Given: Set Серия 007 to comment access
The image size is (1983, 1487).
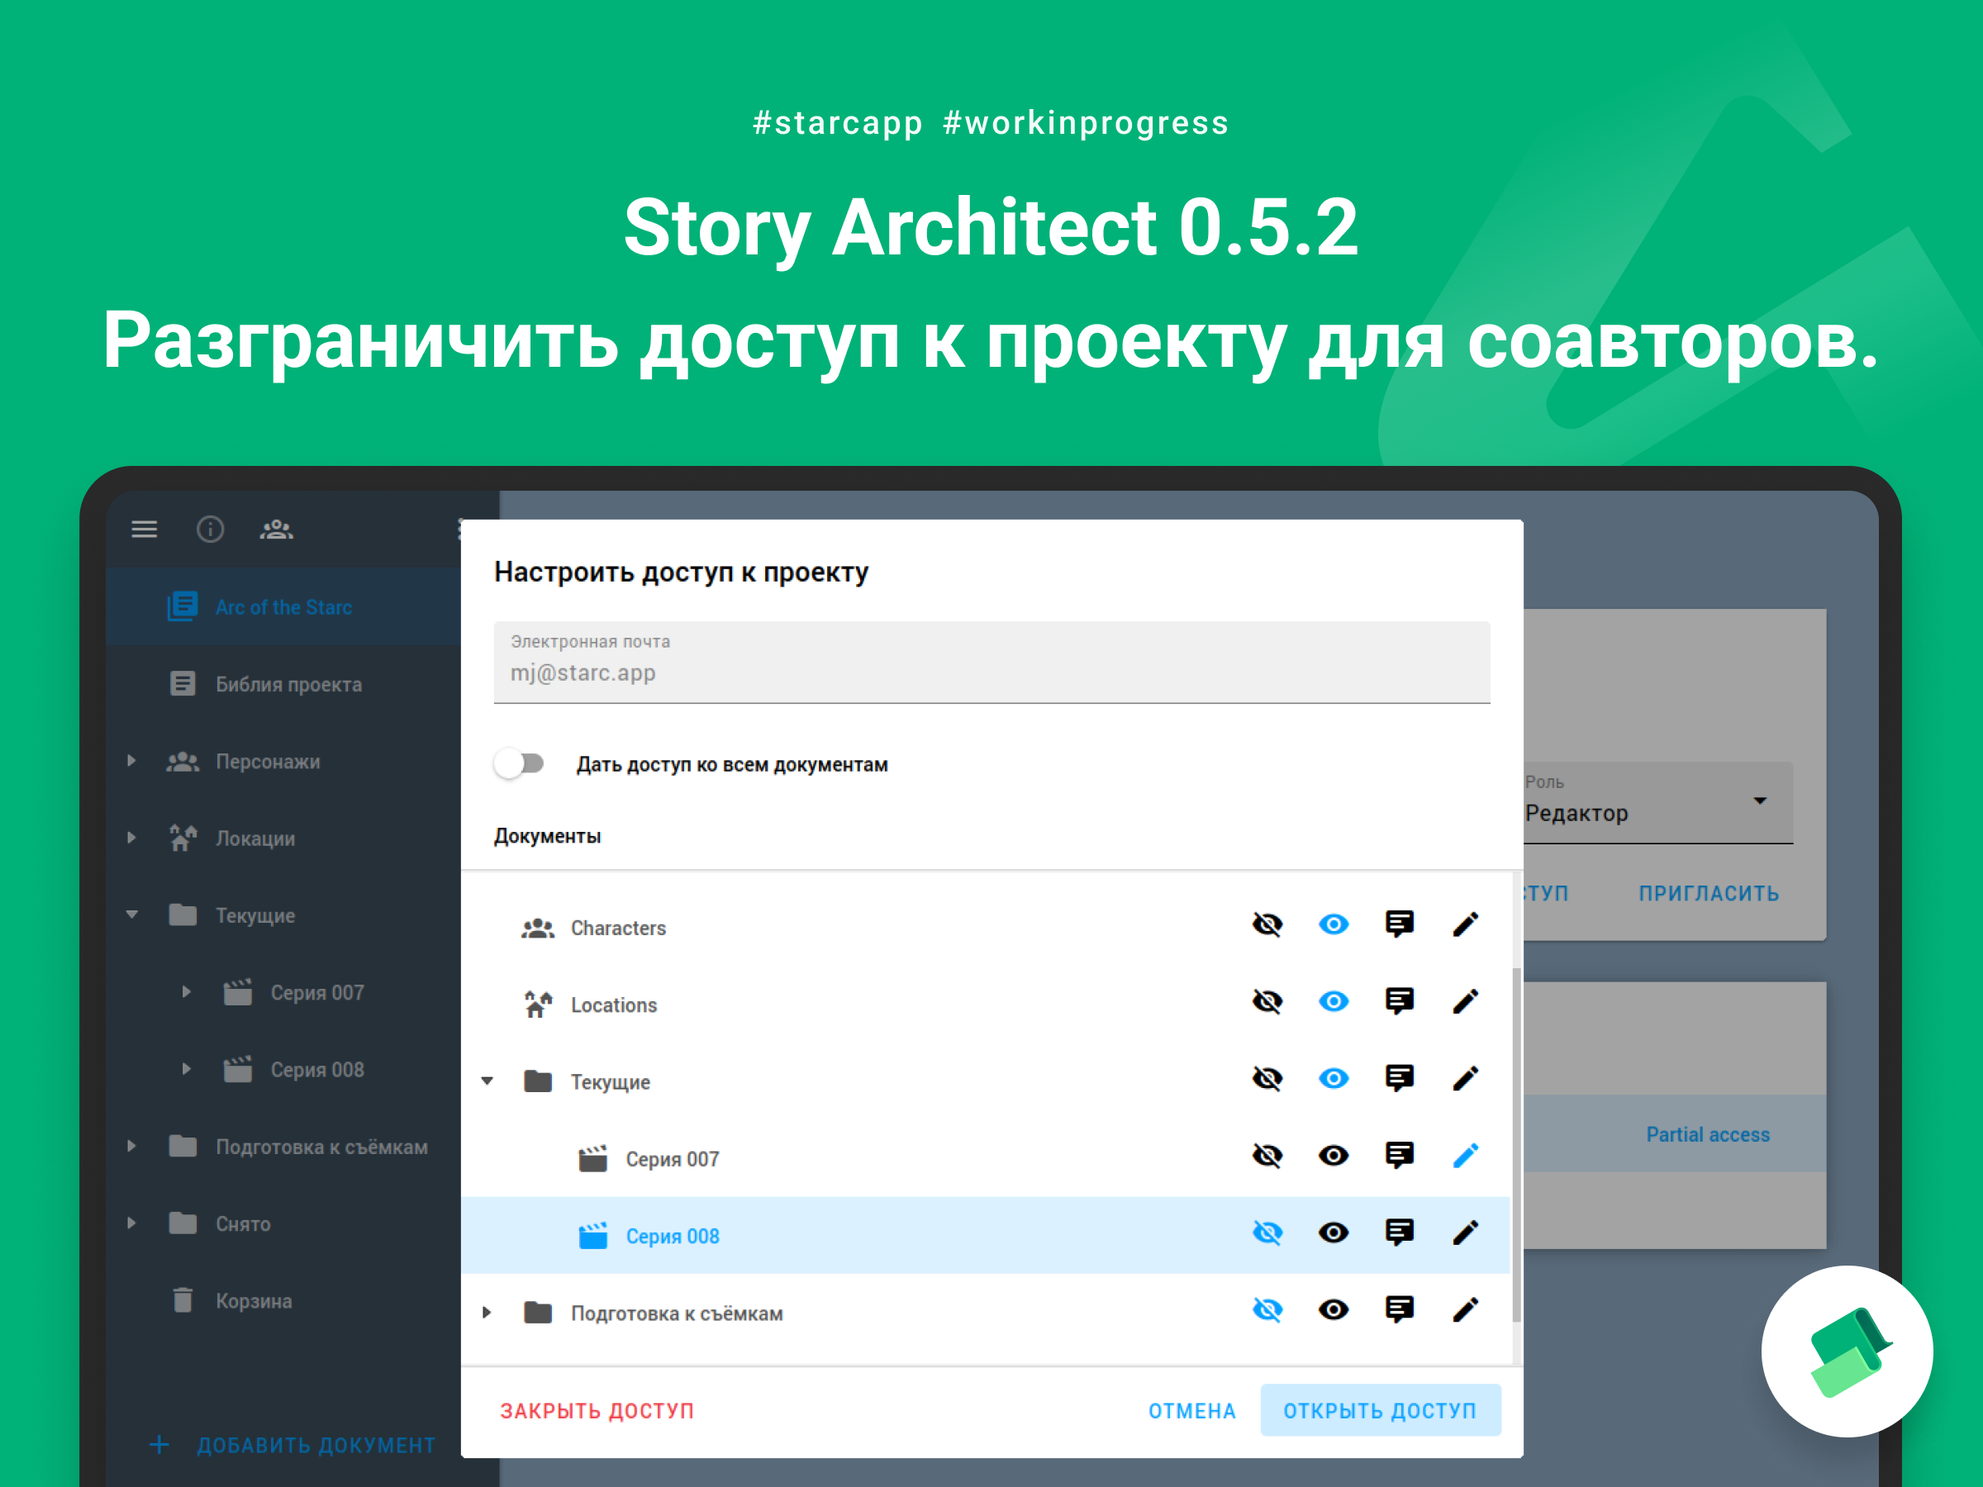Looking at the screenshot, I should click(x=1400, y=1156).
